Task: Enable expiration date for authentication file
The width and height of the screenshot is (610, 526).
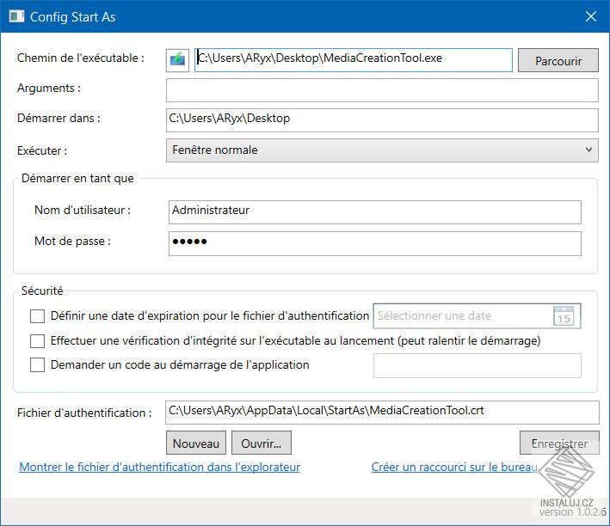Action: pyautogui.click(x=37, y=316)
